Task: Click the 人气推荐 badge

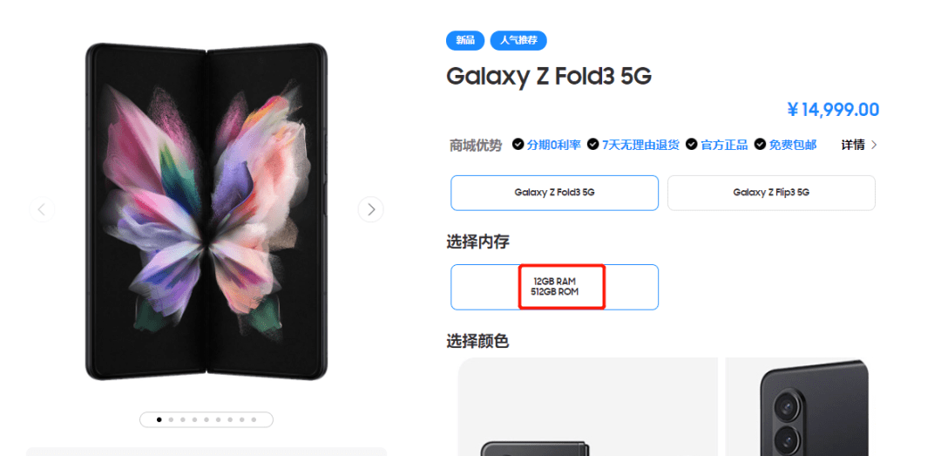Action: [x=518, y=40]
